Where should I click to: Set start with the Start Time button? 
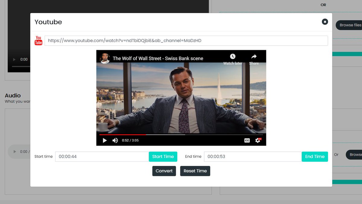pyautogui.click(x=163, y=157)
